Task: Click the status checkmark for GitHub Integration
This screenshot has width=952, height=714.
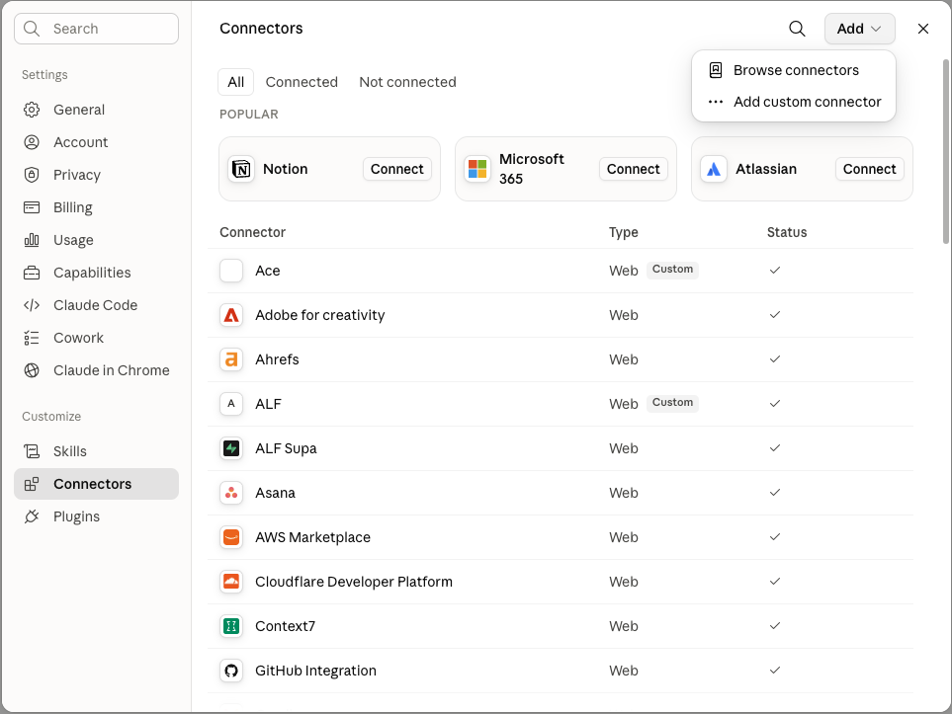Action: (x=775, y=671)
